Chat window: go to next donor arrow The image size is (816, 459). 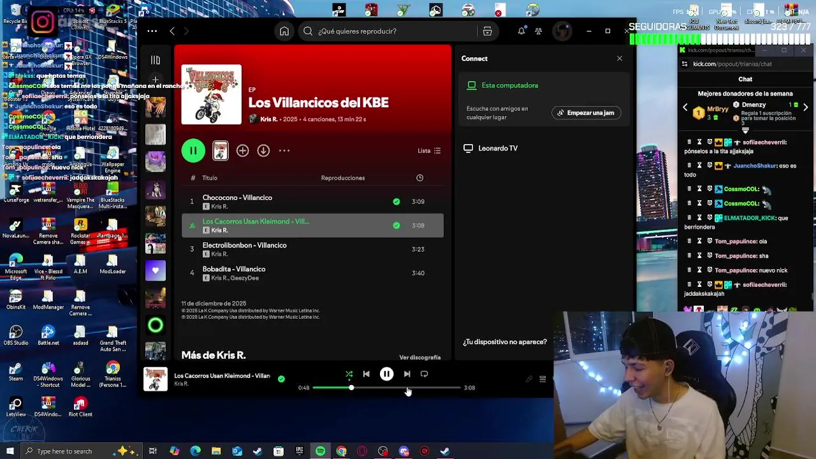click(805, 108)
